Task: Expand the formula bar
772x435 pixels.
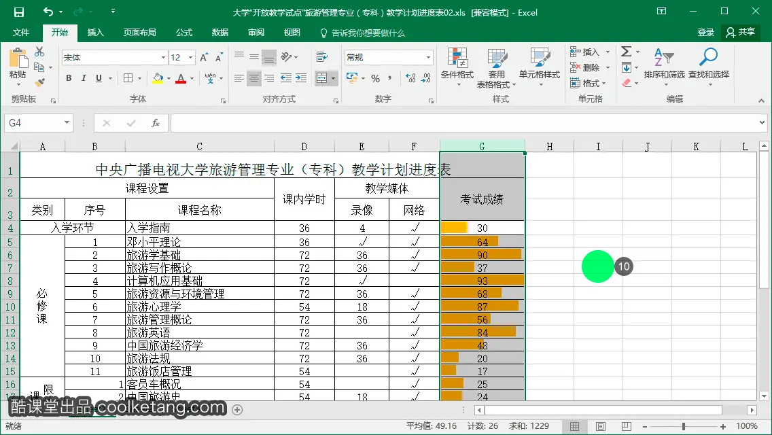Action: pyautogui.click(x=762, y=122)
